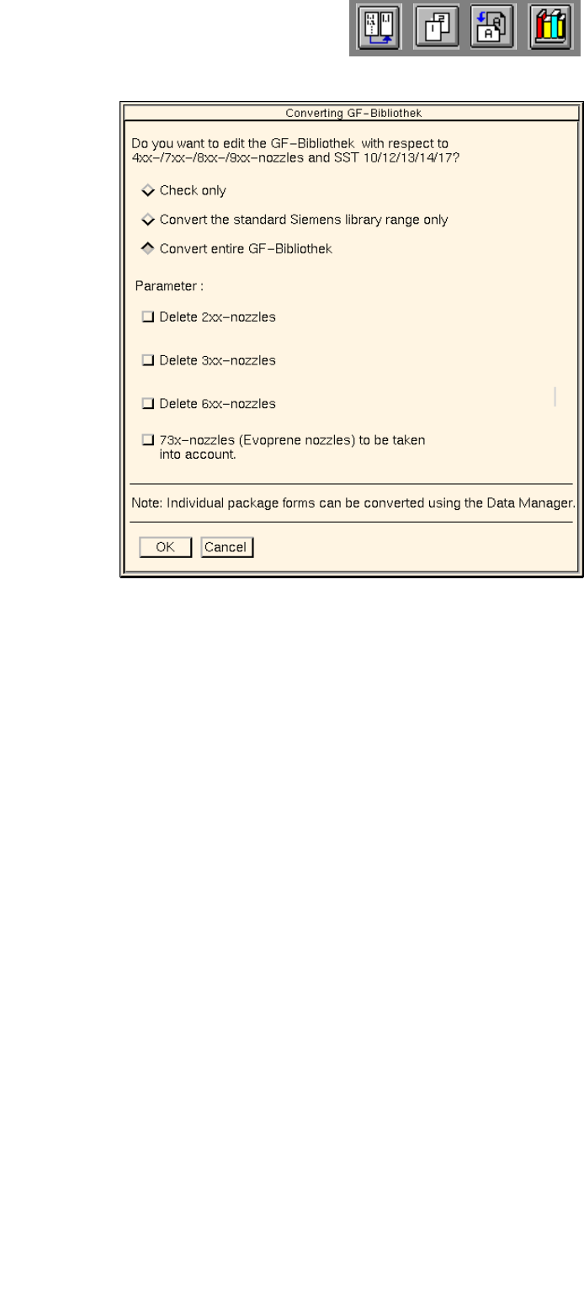Click the numbered pages 1 and 2 icon
This screenshot has height=1313, width=584.
pos(436,28)
